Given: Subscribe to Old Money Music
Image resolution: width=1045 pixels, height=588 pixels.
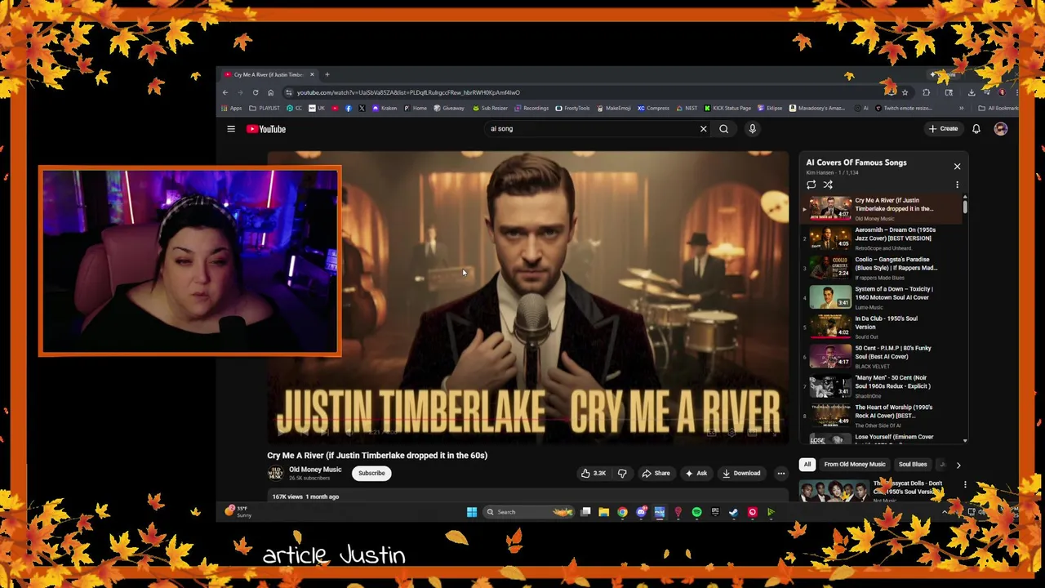Looking at the screenshot, I should coord(371,473).
